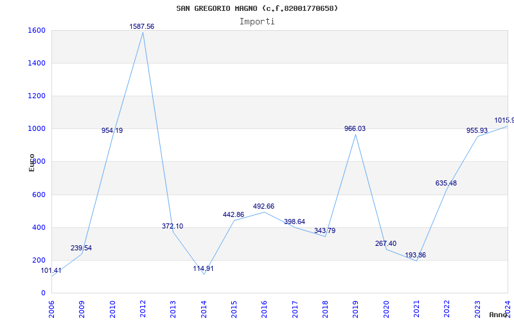
Task: Click the y-axis value 1000
Action: 35,129
